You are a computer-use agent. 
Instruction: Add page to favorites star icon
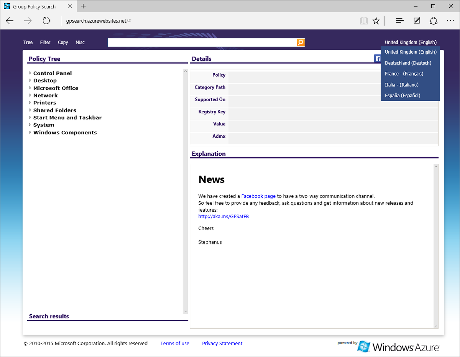376,21
